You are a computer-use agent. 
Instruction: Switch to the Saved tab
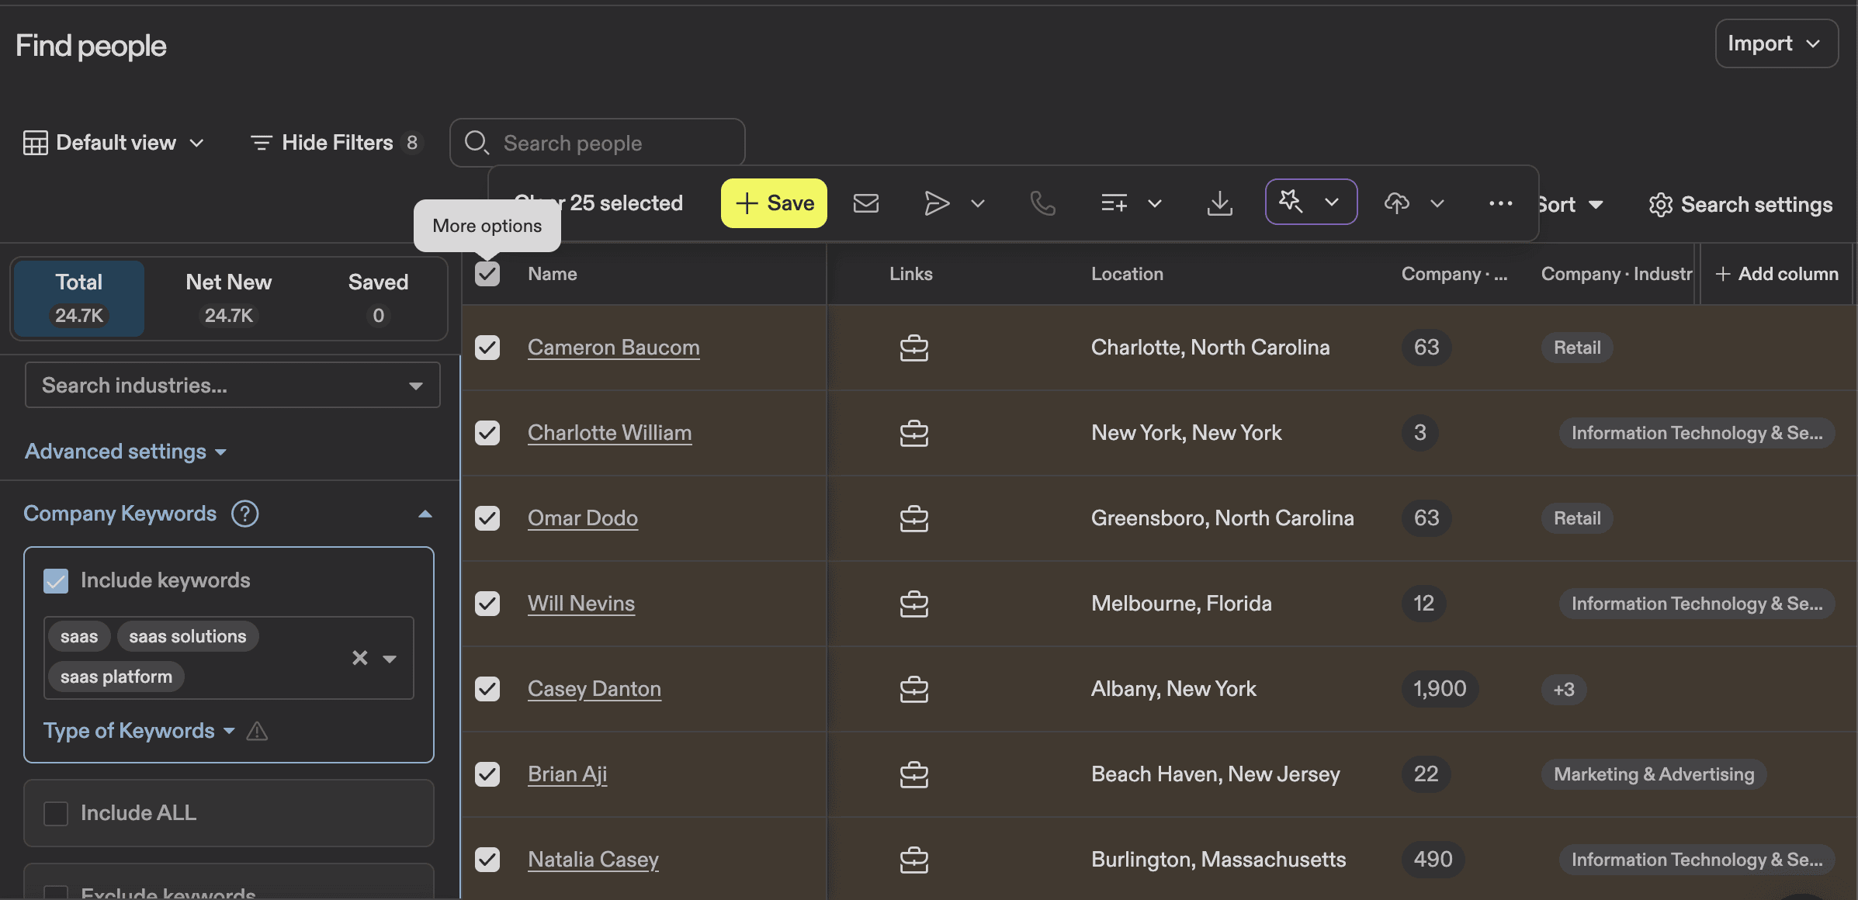(x=378, y=298)
